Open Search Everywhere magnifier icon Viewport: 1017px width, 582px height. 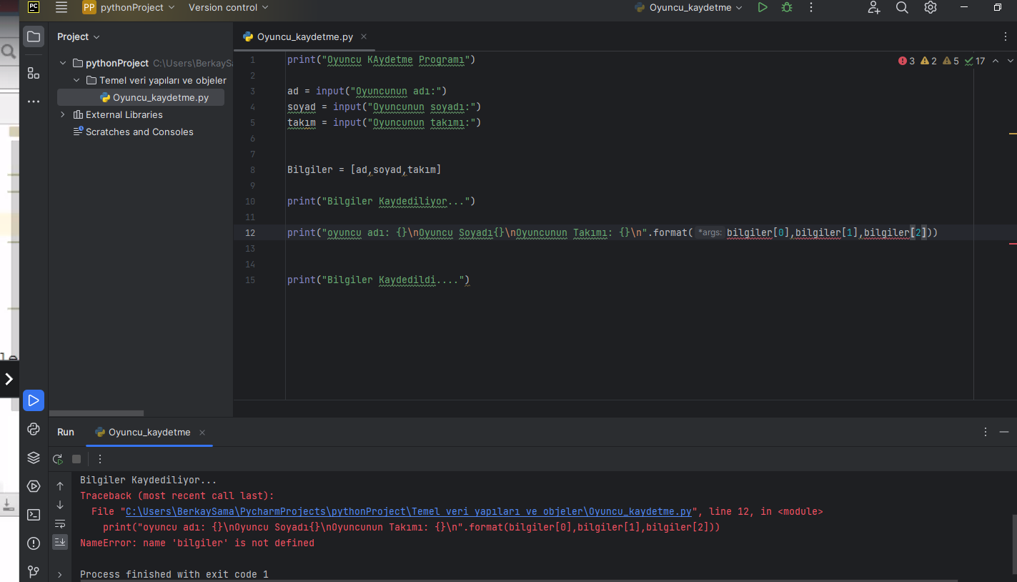tap(902, 7)
